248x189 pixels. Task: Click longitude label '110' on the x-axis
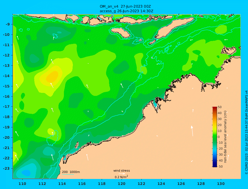pos(23,184)
